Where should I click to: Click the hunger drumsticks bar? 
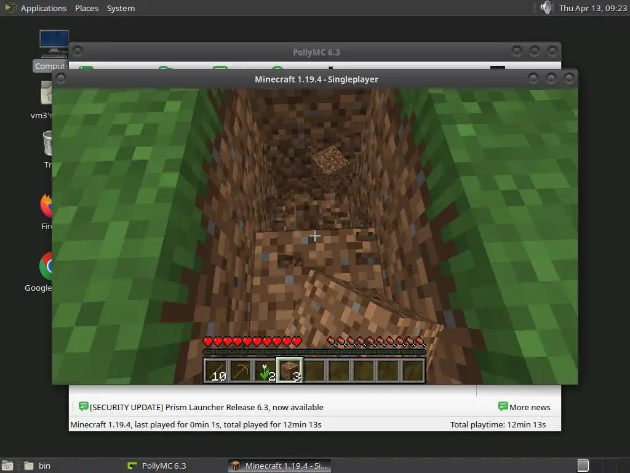[x=376, y=341]
